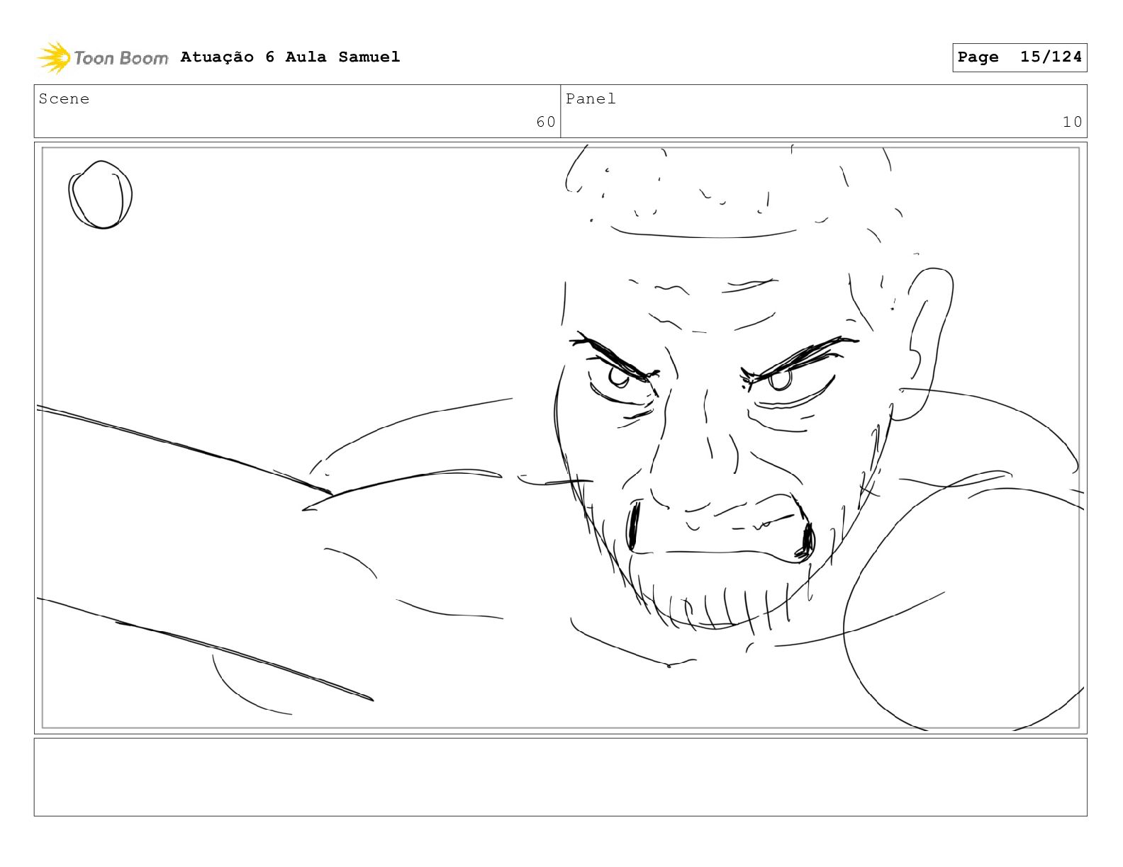This screenshot has width=1123, height=867.
Task: Click the 'Panel' label
Action: point(591,99)
